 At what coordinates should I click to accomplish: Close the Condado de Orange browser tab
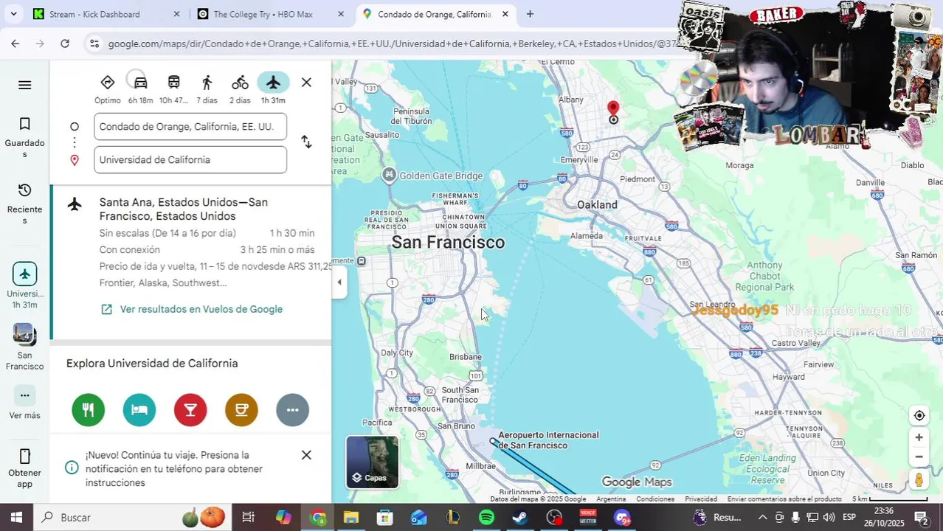pos(505,14)
